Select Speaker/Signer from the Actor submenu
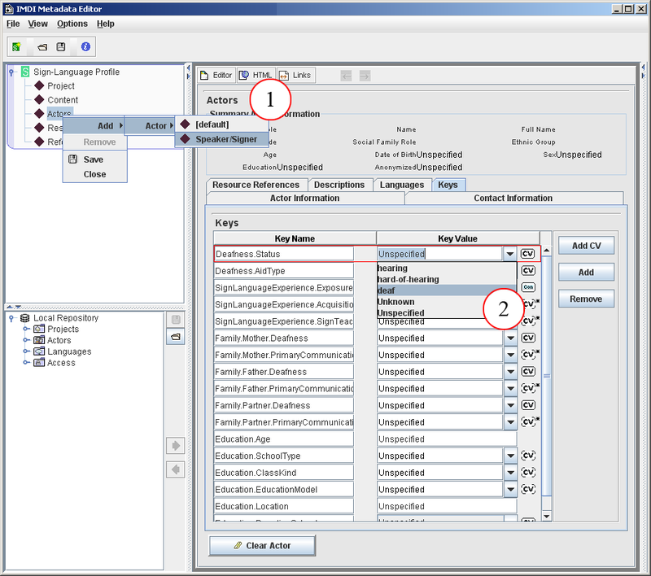This screenshot has width=651, height=576. click(225, 139)
